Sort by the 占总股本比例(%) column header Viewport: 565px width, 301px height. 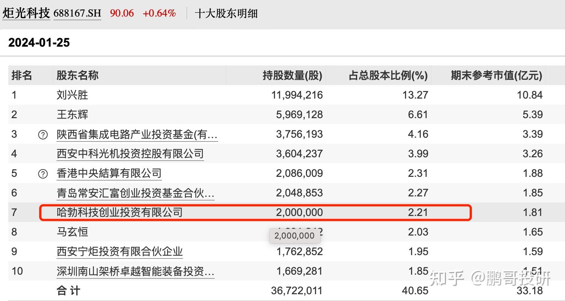387,75
